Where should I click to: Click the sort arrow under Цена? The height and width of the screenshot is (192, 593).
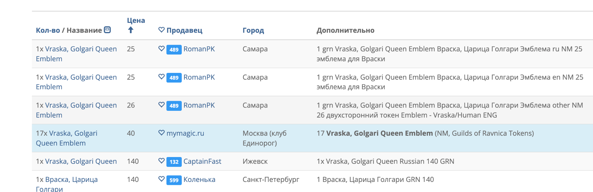point(130,30)
